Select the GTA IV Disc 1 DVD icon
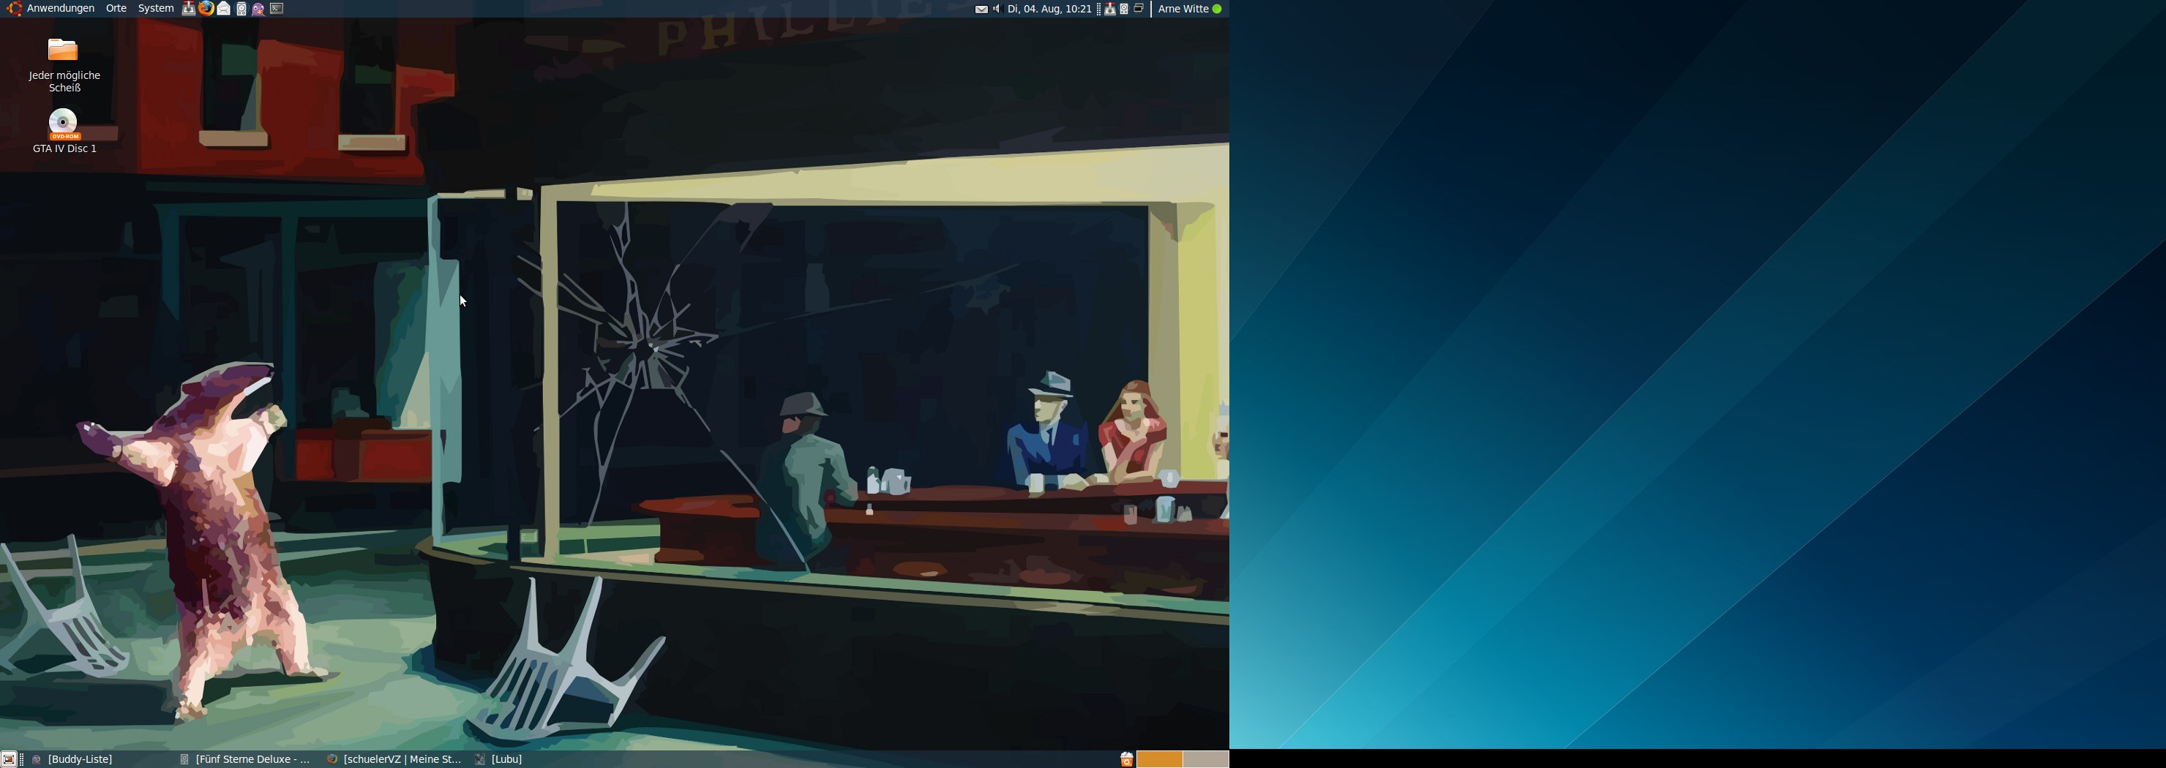Viewport: 2166px width, 768px height. [x=63, y=124]
